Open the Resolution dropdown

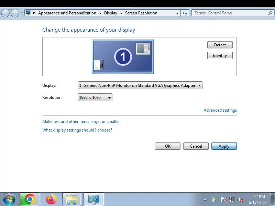click(x=95, y=98)
